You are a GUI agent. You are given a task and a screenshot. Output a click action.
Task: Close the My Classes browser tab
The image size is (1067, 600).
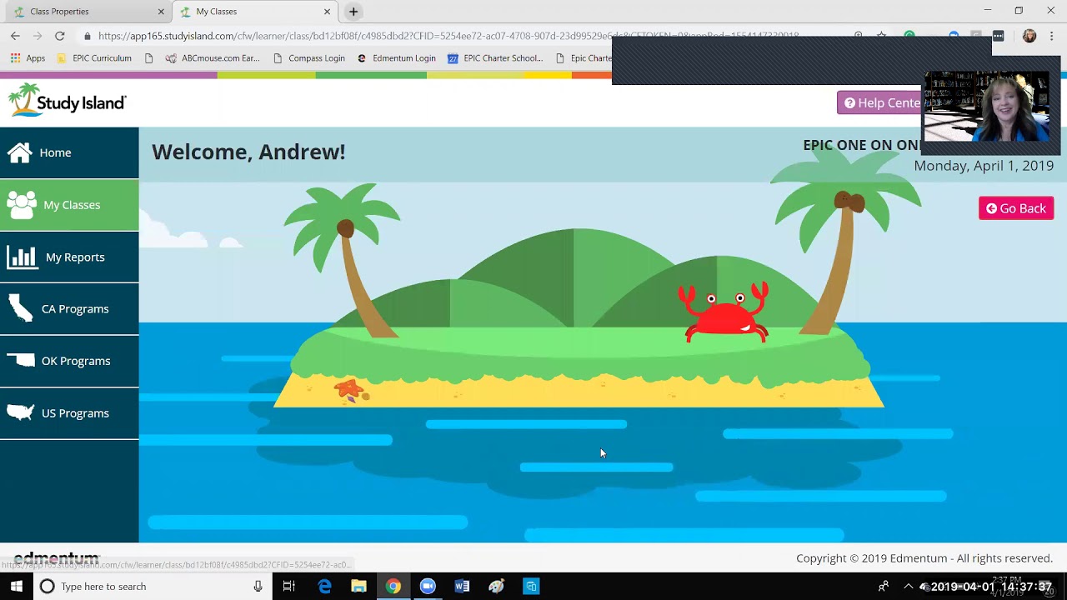(x=328, y=12)
